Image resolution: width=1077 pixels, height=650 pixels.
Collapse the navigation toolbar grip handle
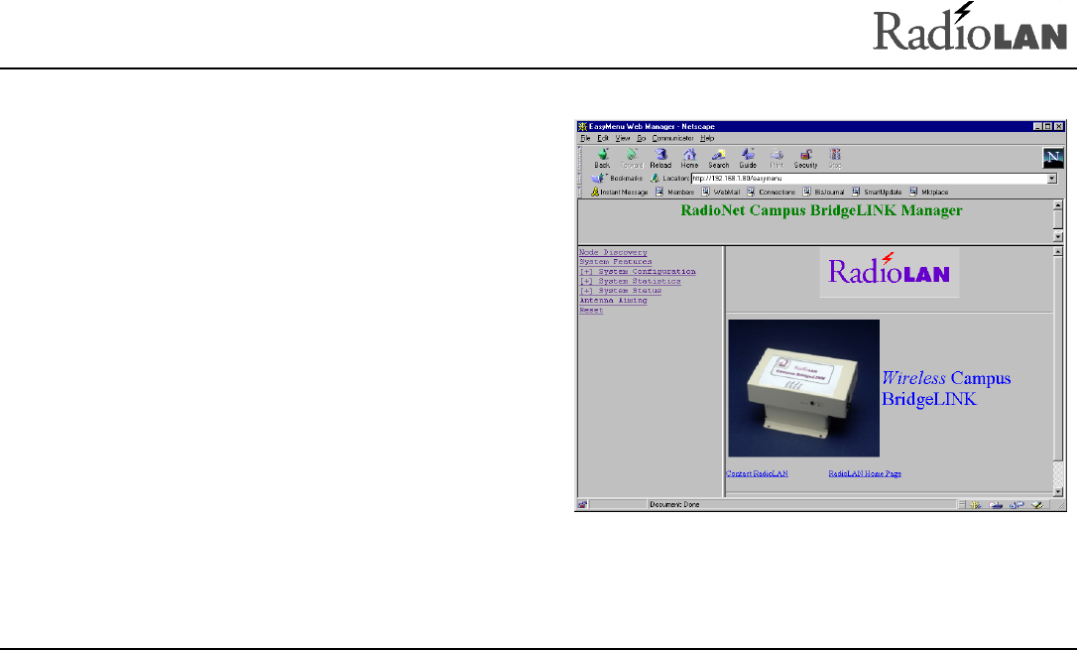[x=580, y=158]
